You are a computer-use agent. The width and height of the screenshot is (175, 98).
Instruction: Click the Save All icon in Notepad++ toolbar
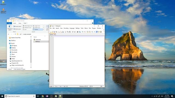click(x=57, y=32)
